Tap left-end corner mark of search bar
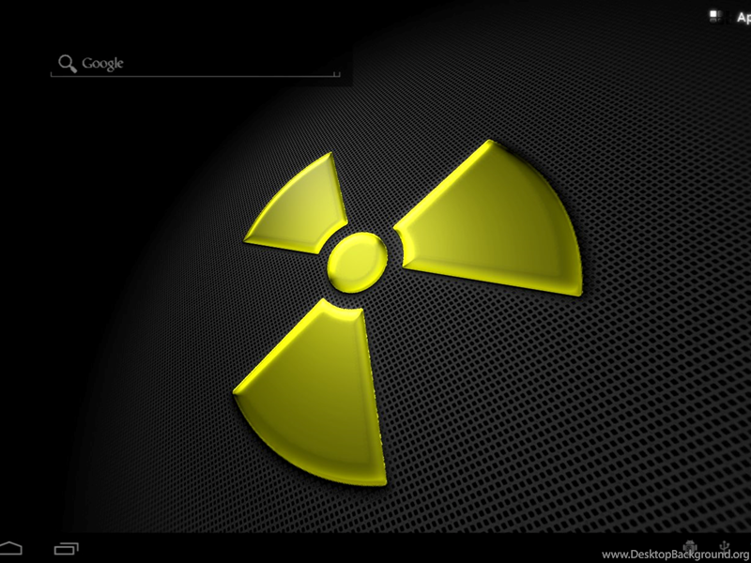Image resolution: width=751 pixels, height=563 pixels. [x=52, y=73]
